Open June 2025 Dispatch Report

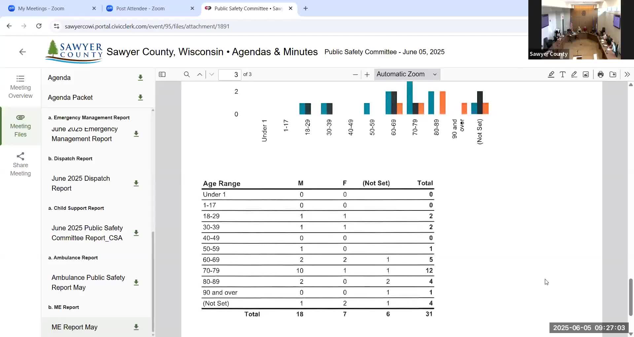(81, 183)
